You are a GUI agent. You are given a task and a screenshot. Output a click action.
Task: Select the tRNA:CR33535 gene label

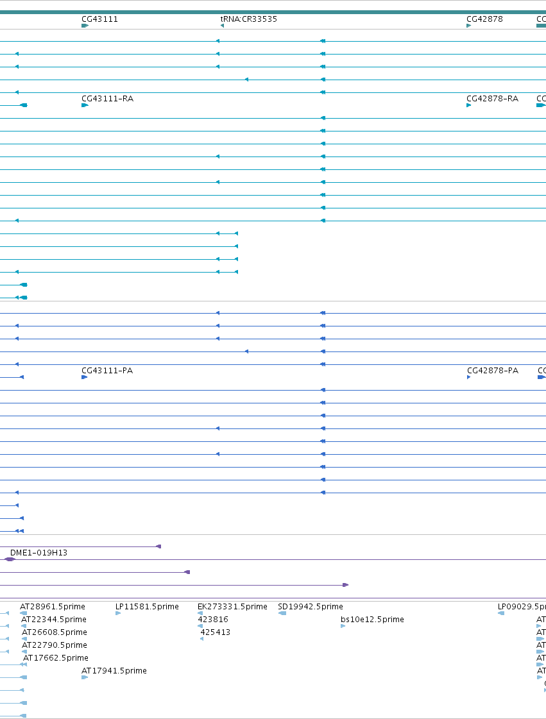[249, 19]
